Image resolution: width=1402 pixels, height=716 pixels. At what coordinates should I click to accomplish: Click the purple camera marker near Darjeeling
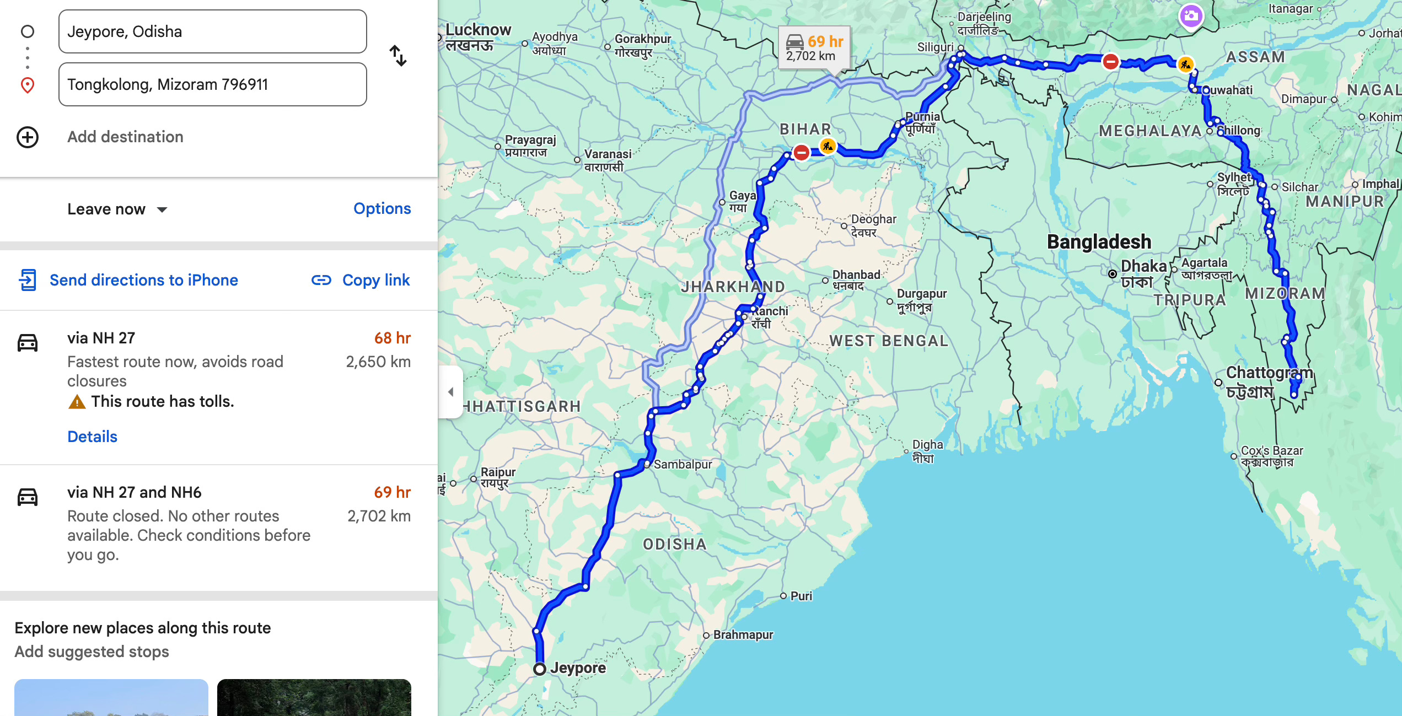tap(1191, 16)
